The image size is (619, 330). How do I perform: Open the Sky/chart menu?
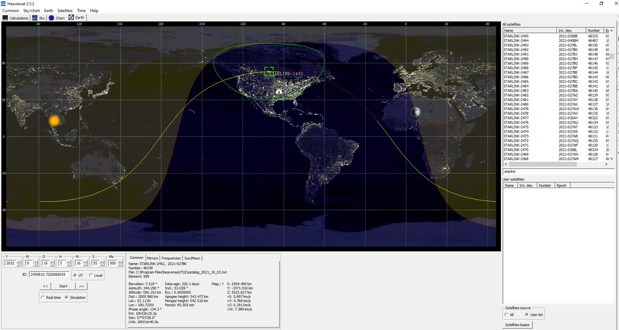coord(31,10)
